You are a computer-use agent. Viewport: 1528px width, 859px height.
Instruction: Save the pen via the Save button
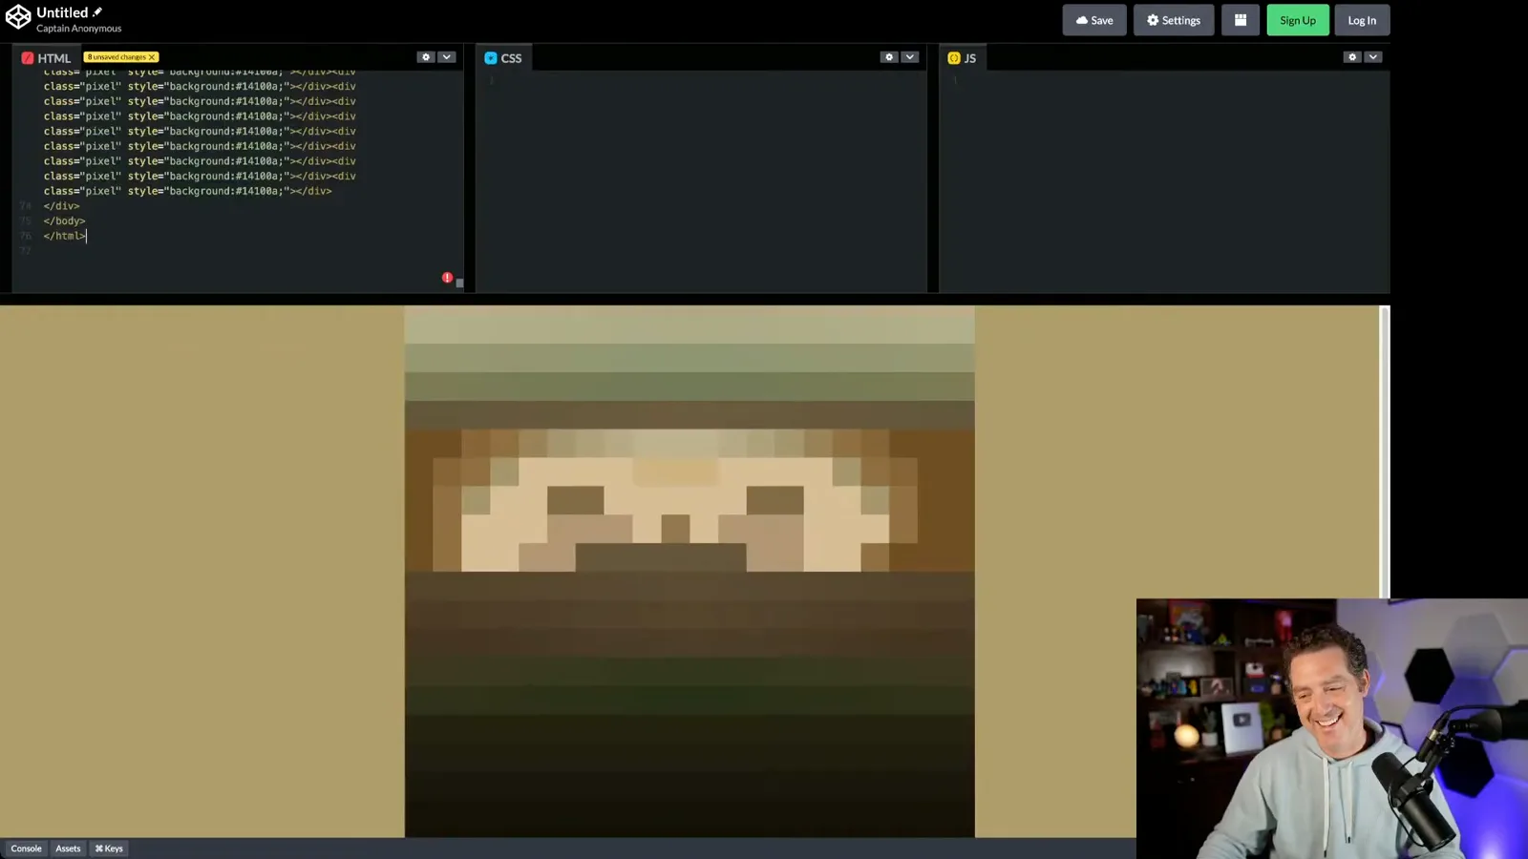click(x=1094, y=20)
